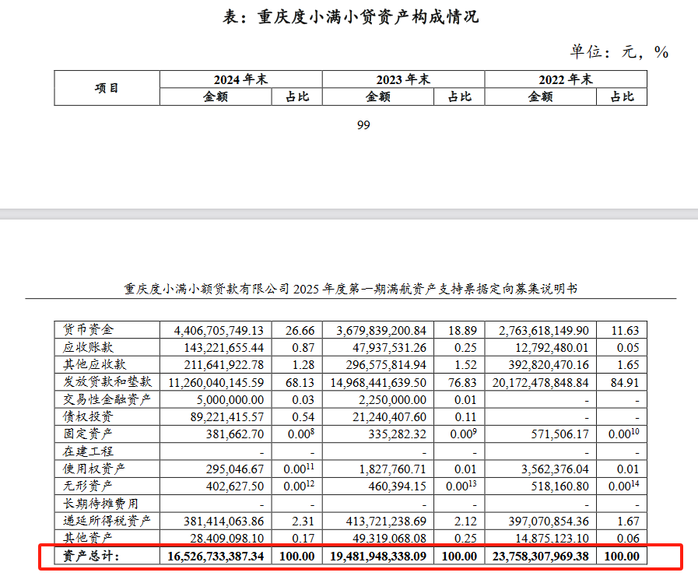This screenshot has height=576, width=698.
Task: Click the amount 21,240,407.60
Action: click(x=390, y=417)
